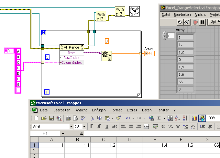Select Excel cell A1
The height and width of the screenshot is (158, 220).
point(51,145)
